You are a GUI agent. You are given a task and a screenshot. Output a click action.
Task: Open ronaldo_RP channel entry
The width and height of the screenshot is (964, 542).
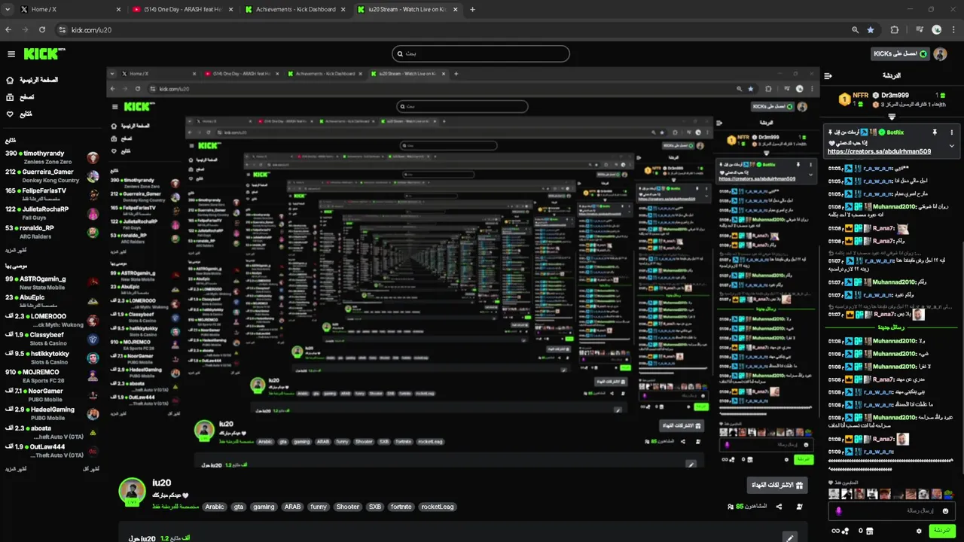pos(51,232)
